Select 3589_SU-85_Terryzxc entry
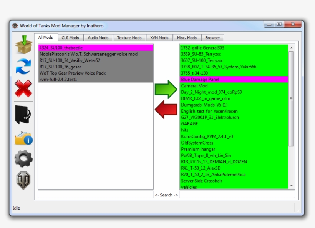The image size is (315, 228). 234,54
